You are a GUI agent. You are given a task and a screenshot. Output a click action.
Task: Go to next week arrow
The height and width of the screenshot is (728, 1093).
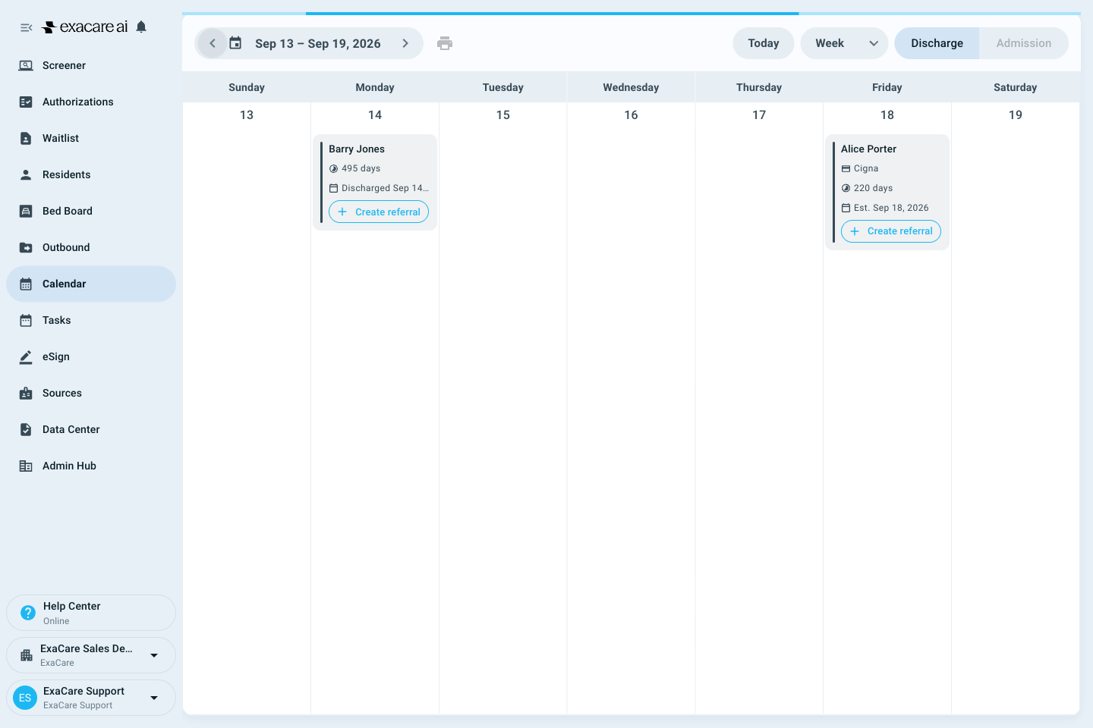pos(405,43)
